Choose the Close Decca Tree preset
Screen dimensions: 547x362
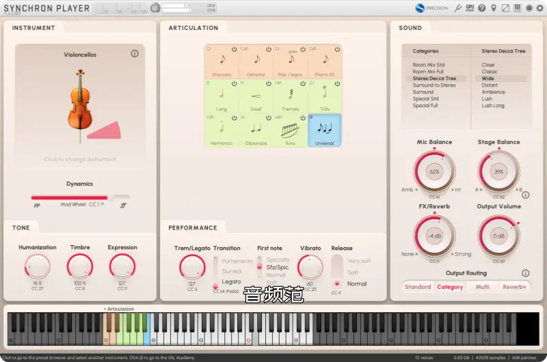[488, 65]
